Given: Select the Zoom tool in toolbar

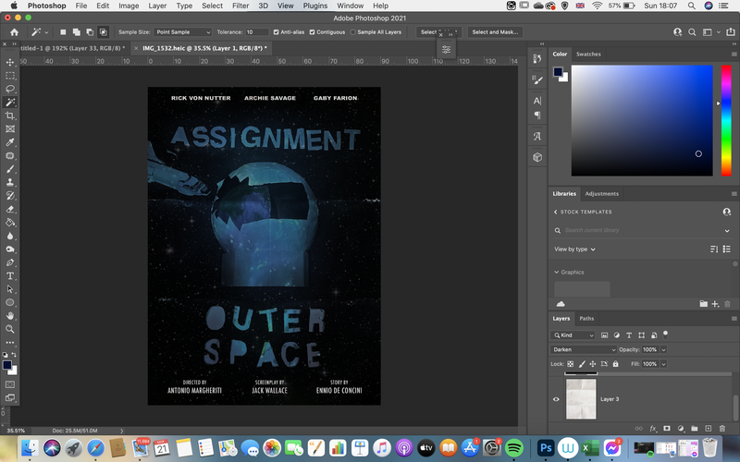Looking at the screenshot, I should point(10,329).
